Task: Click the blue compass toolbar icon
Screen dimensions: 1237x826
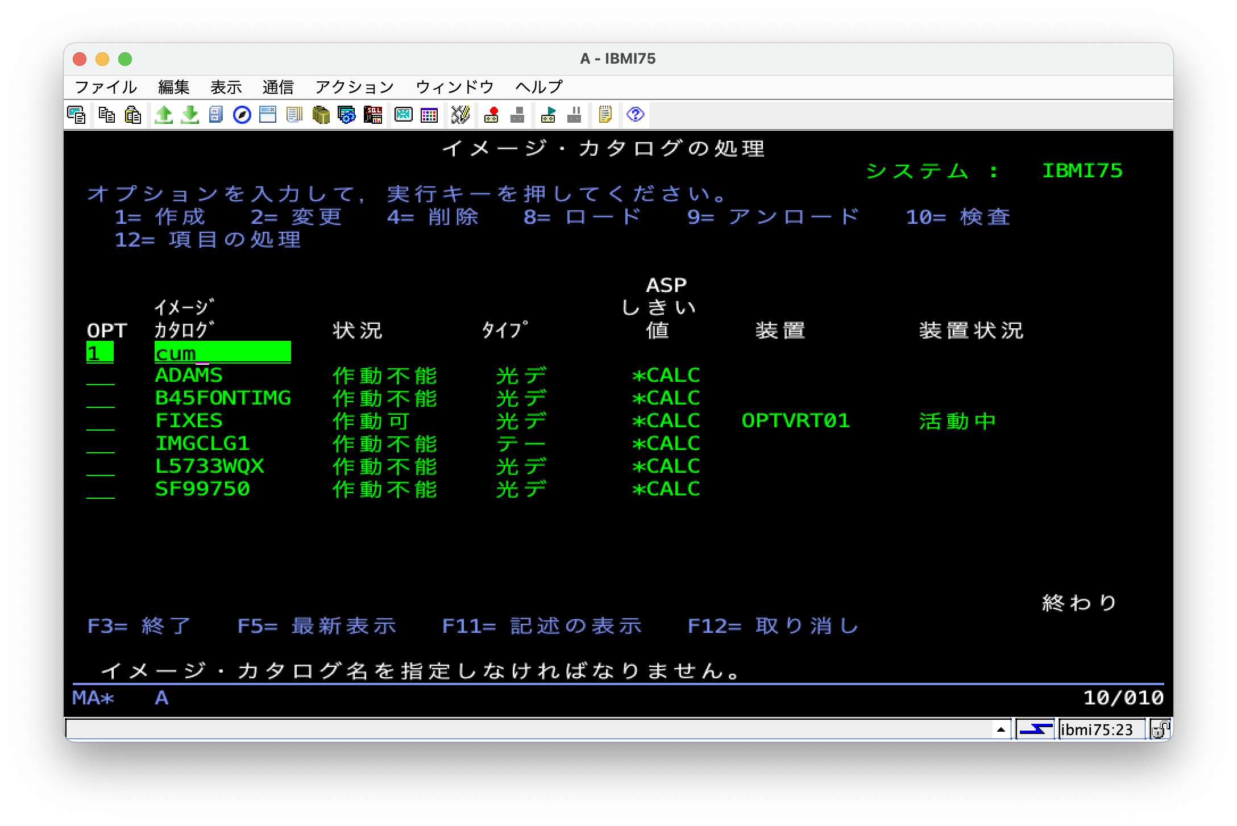Action: [x=242, y=115]
